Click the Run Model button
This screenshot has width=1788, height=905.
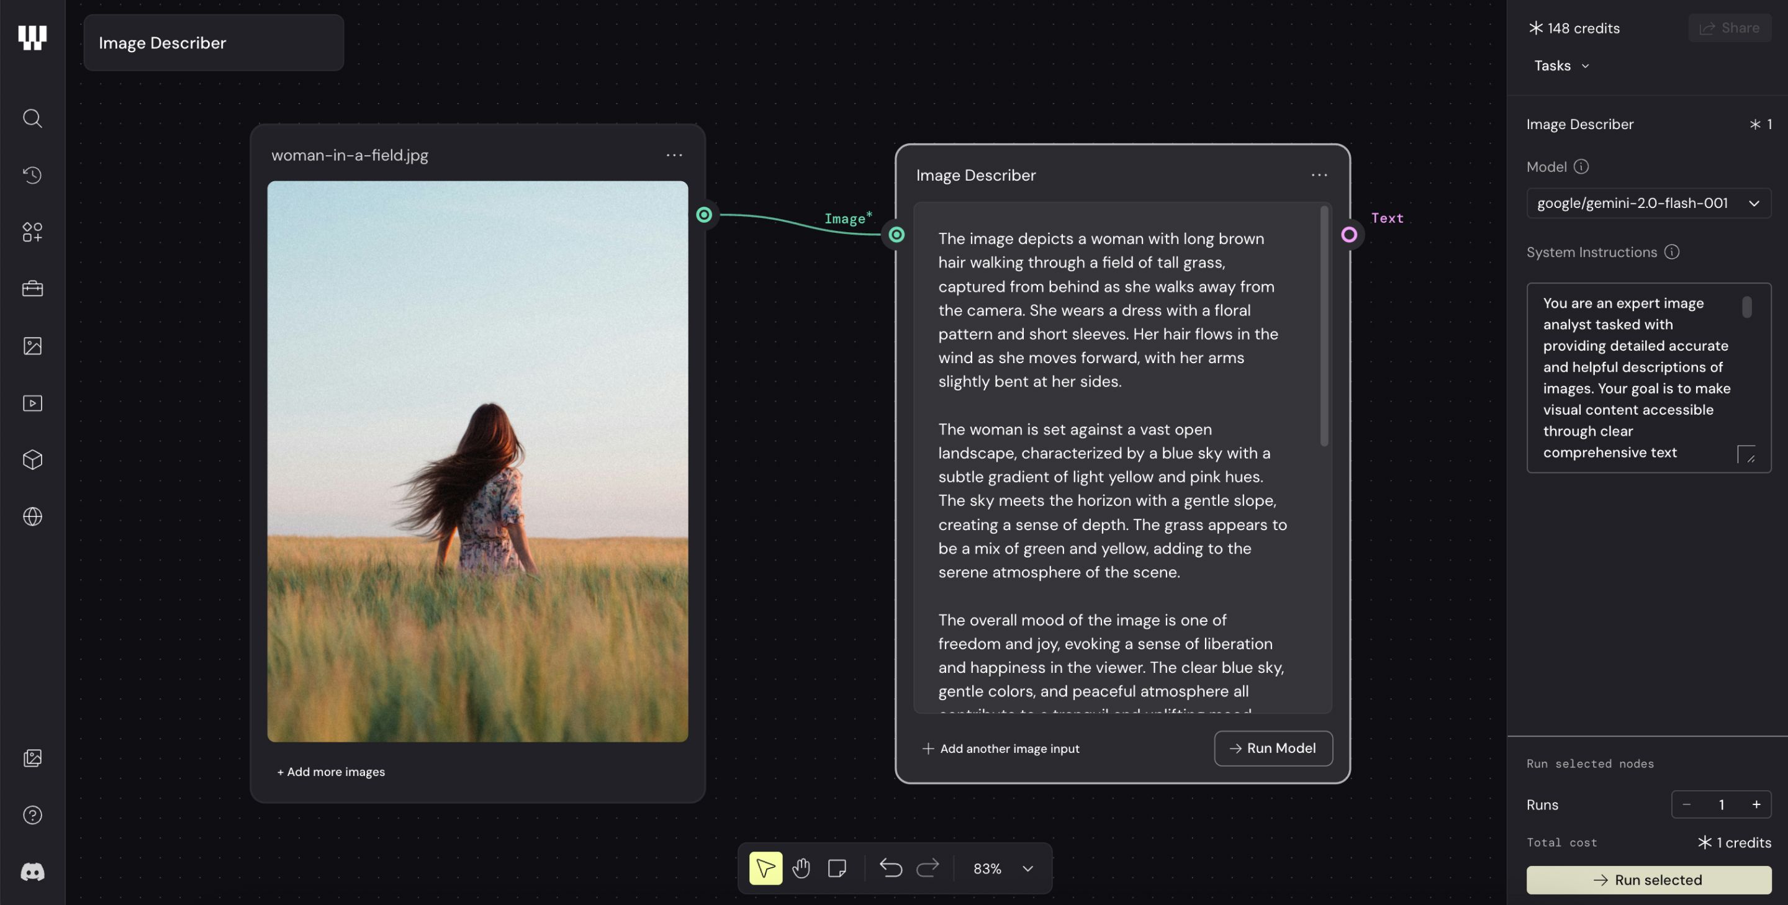pyautogui.click(x=1273, y=748)
